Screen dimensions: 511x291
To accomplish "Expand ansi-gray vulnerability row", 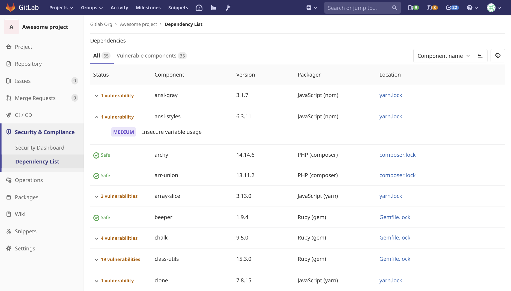I will (97, 96).
